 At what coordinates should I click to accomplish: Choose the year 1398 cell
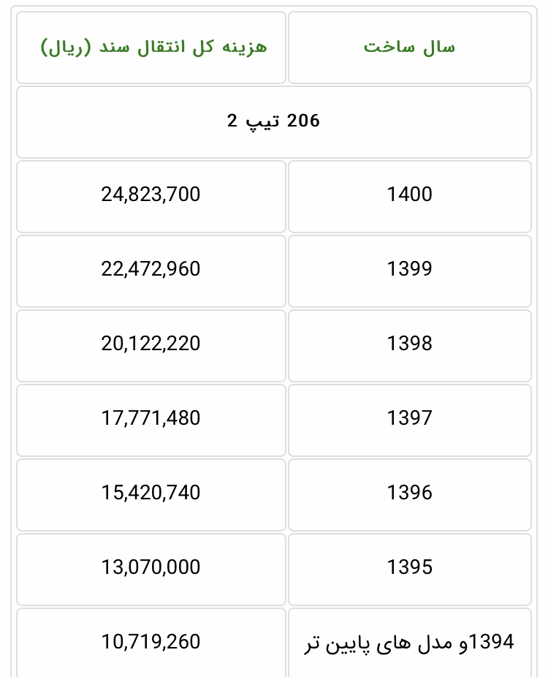pos(410,344)
